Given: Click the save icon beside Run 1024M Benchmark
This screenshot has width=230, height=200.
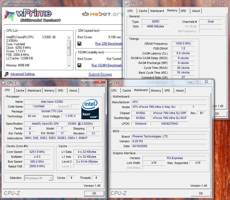Looking at the screenshot, I should click(x=79, y=65).
